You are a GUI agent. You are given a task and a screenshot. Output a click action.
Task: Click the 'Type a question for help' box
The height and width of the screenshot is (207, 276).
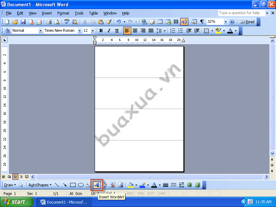[x=241, y=13]
